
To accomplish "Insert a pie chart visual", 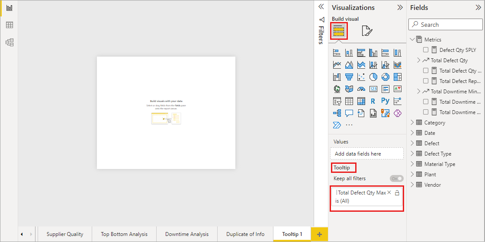I will click(373, 76).
